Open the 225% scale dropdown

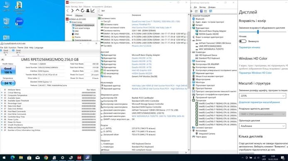(262, 96)
